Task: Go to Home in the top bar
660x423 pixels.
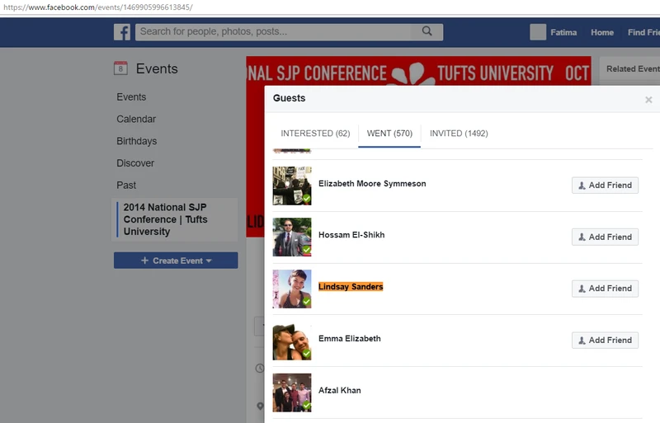Action: tap(602, 32)
